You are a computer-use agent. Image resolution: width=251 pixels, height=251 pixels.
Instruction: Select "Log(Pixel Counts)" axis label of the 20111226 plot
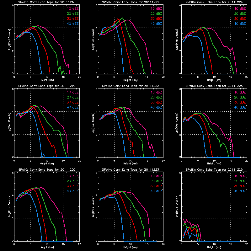click(x=177, y=207)
